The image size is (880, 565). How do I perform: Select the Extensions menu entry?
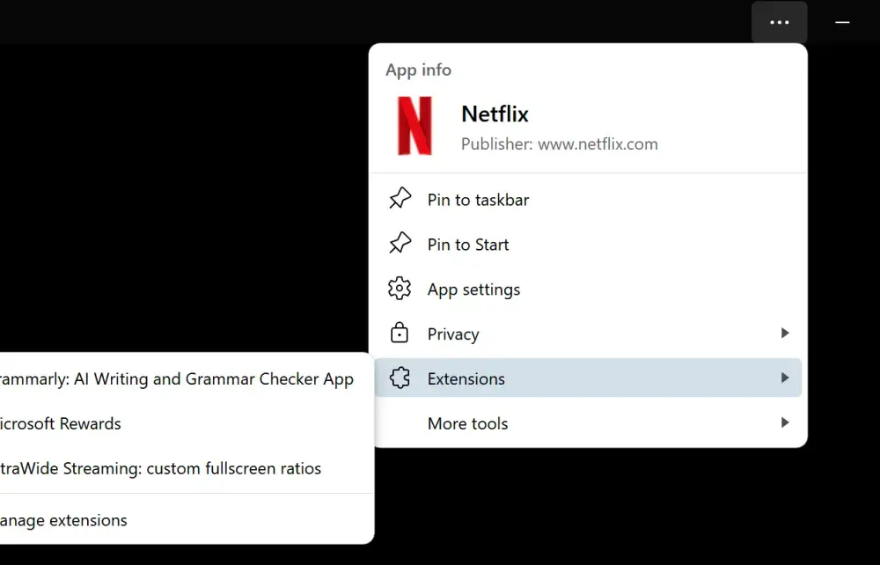tap(588, 378)
